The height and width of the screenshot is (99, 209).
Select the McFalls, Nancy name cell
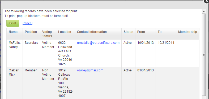15,53
